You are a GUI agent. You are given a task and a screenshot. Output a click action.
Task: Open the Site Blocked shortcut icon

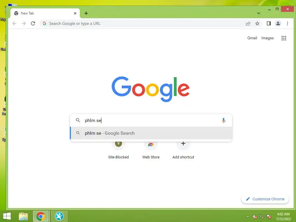point(118,144)
